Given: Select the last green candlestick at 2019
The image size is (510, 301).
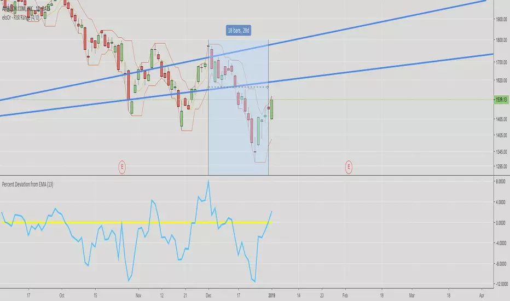Looking at the screenshot, I should click(271, 109).
